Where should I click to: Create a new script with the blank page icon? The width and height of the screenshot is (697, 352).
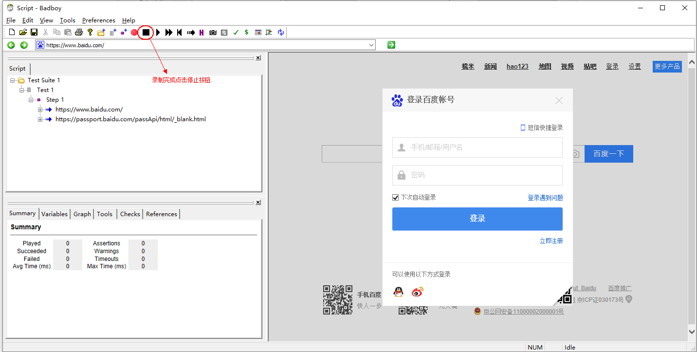coord(12,32)
